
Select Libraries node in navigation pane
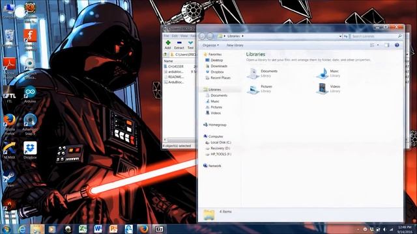click(x=212, y=90)
